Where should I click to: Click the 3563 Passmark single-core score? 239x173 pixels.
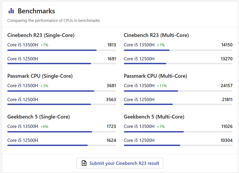111,99
